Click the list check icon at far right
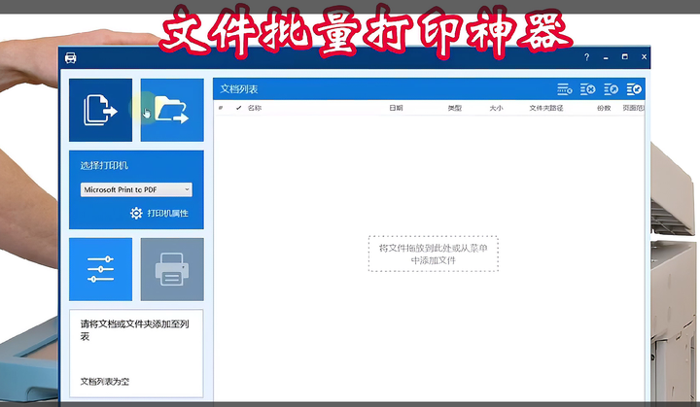 (634, 89)
